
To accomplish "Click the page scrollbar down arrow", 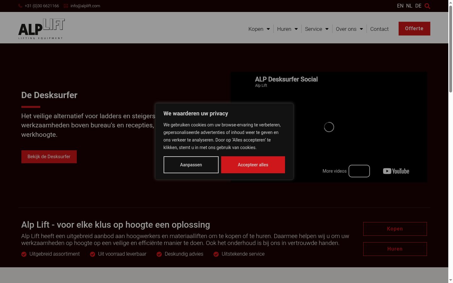I will (x=451, y=280).
